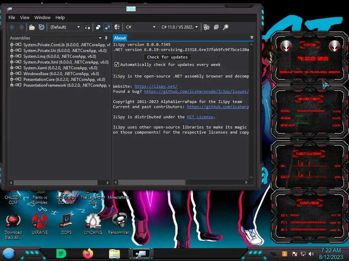Expand the System.Linq node
This screenshot has height=261, width=349.
click(x=12, y=56)
